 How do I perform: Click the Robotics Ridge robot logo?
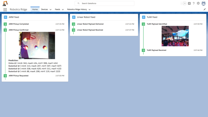click(5, 3)
